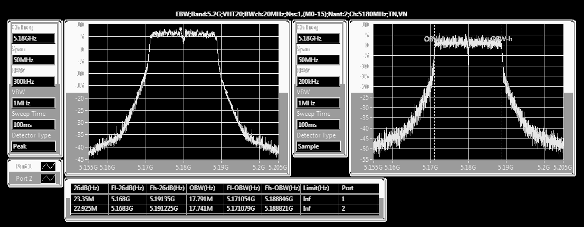Click the OBW-h marker label on the graph
This screenshot has height=227, width=584.
tap(502, 38)
